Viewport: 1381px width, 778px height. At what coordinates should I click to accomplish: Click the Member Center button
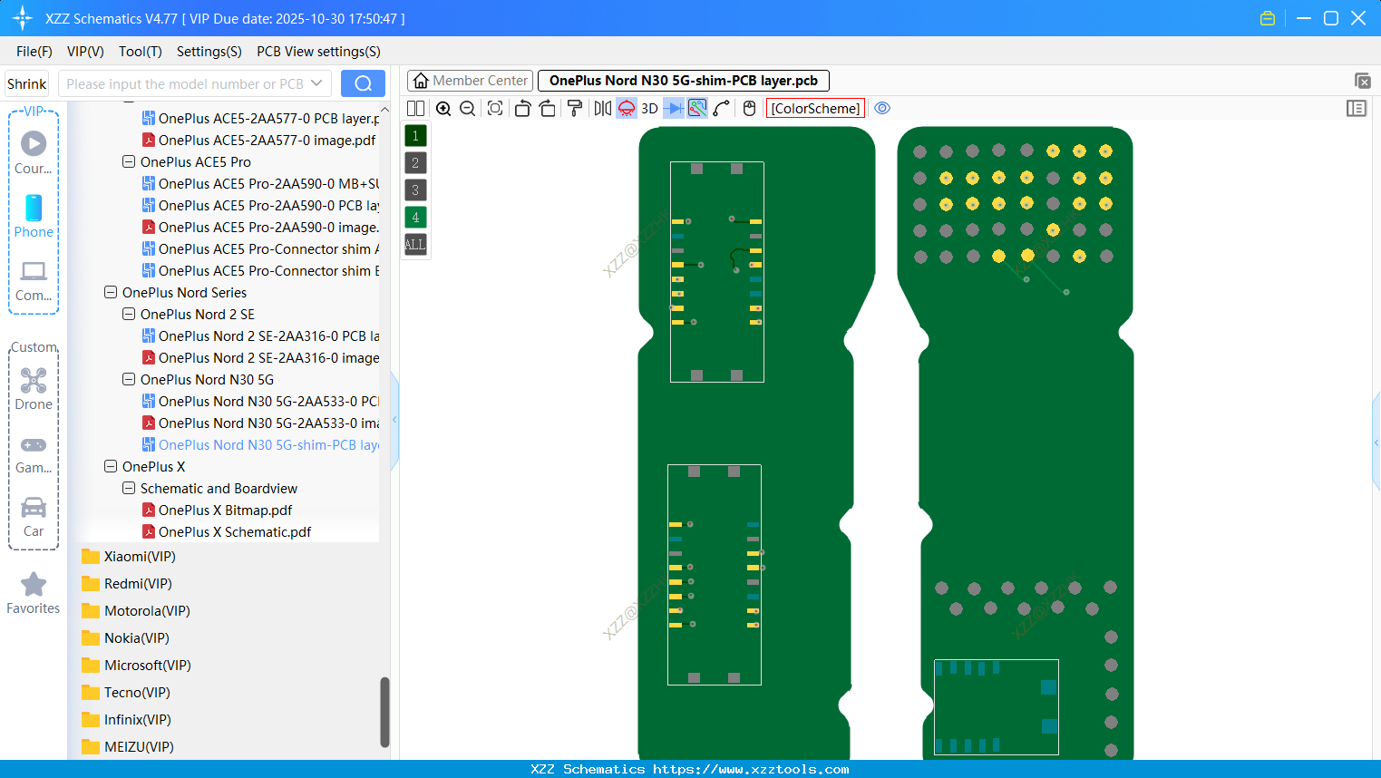[470, 80]
